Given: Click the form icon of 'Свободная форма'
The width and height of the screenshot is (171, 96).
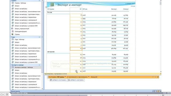Looking at the screenshot, I should (x=13, y=31).
